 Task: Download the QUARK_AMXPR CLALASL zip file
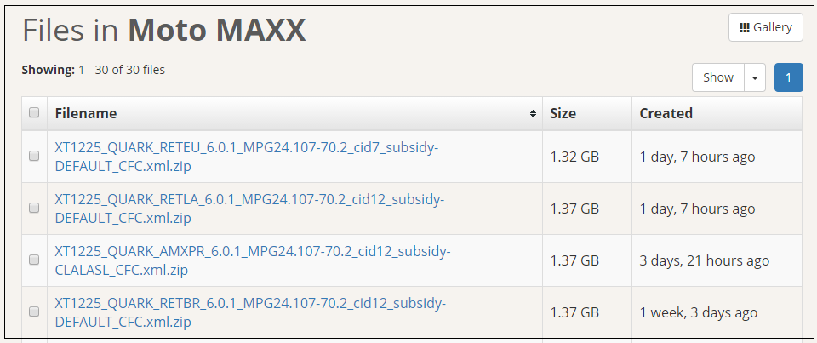(252, 260)
